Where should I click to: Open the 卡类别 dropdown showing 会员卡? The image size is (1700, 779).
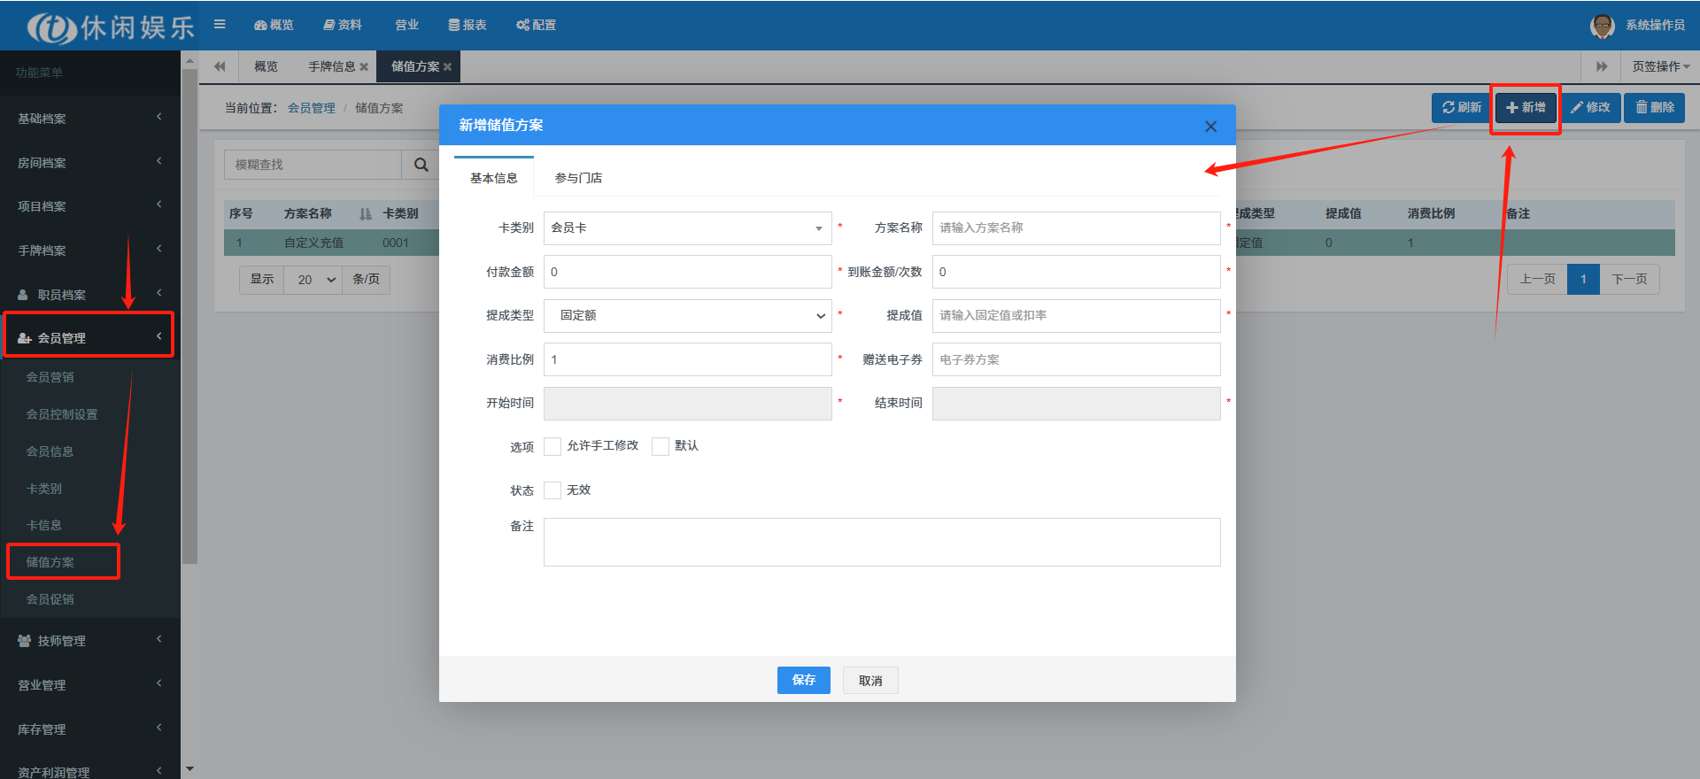click(687, 228)
